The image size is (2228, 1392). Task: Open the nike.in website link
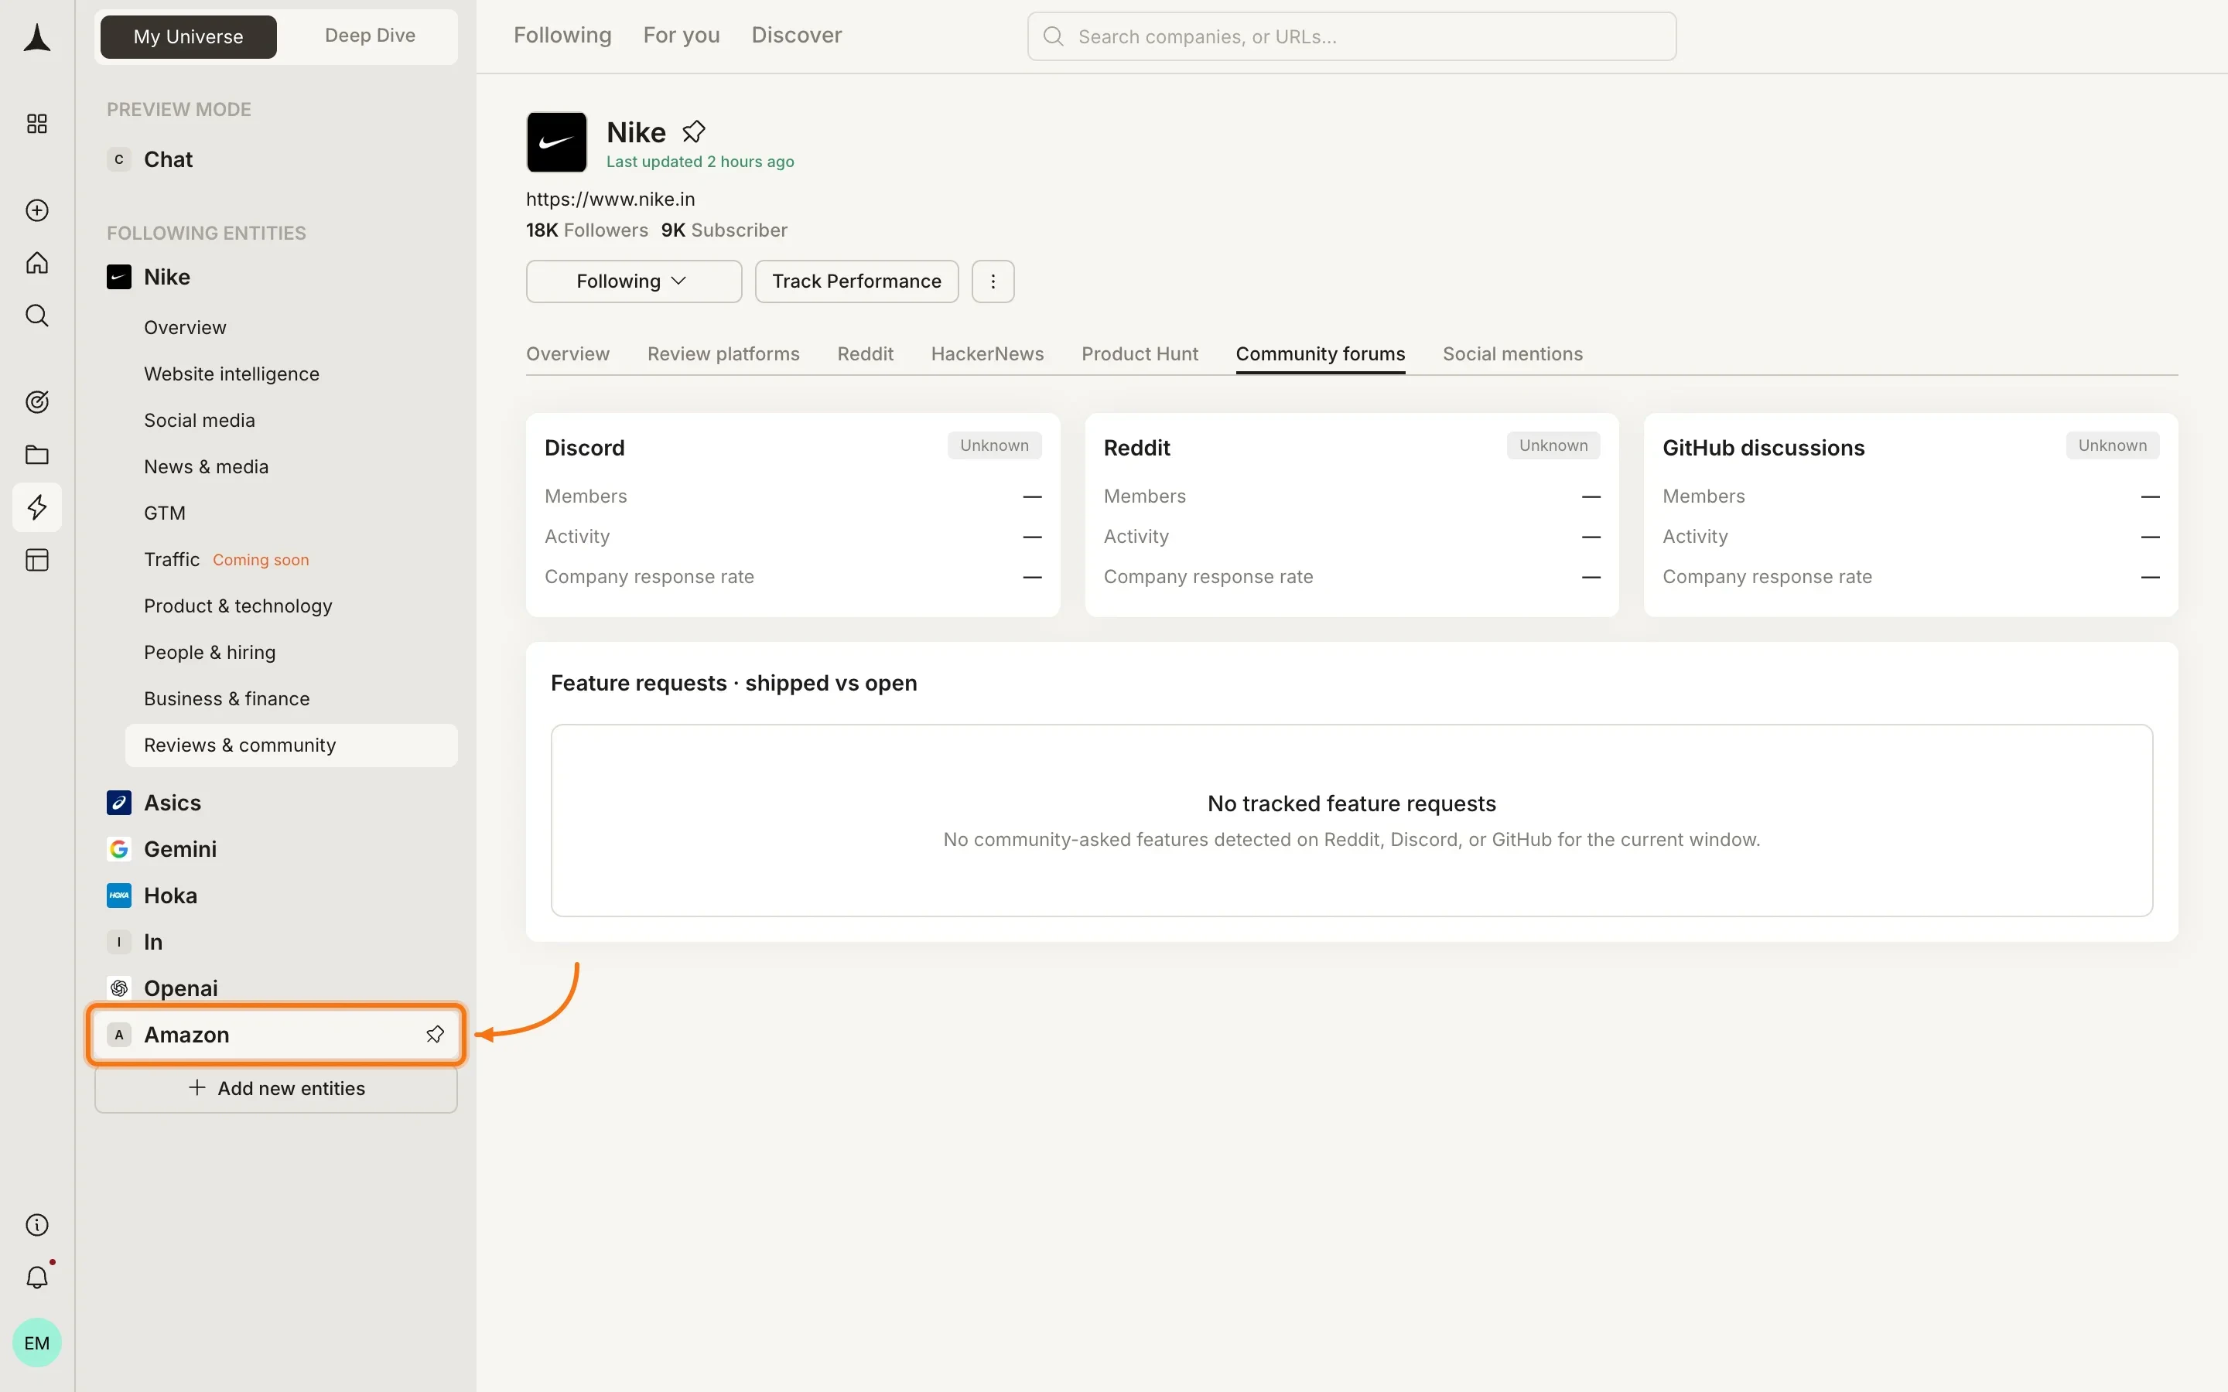(610, 199)
